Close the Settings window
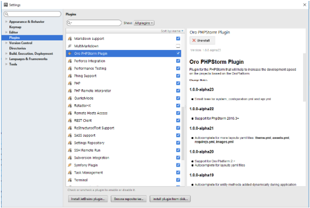310x208 pixels. pos(304,4)
